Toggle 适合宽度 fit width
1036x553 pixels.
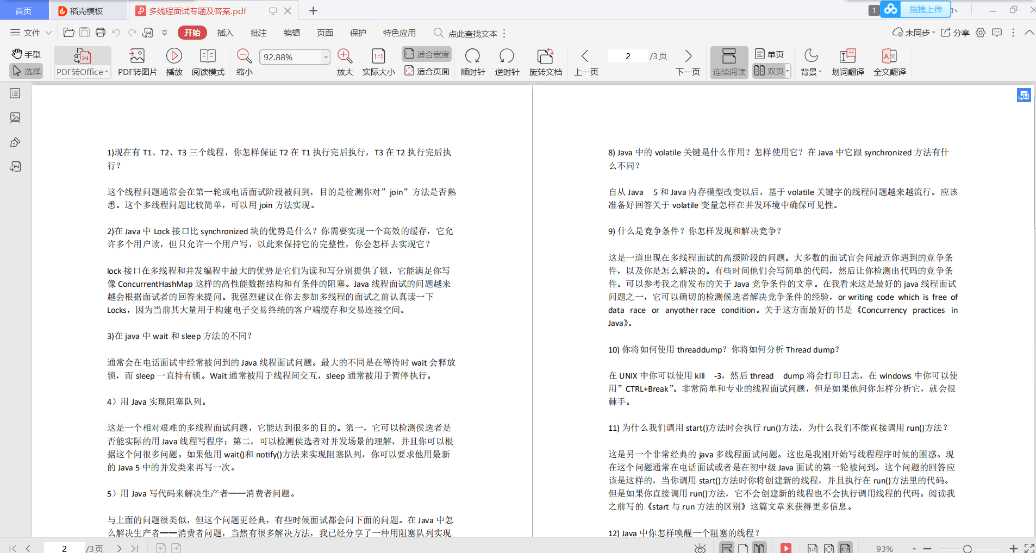427,54
